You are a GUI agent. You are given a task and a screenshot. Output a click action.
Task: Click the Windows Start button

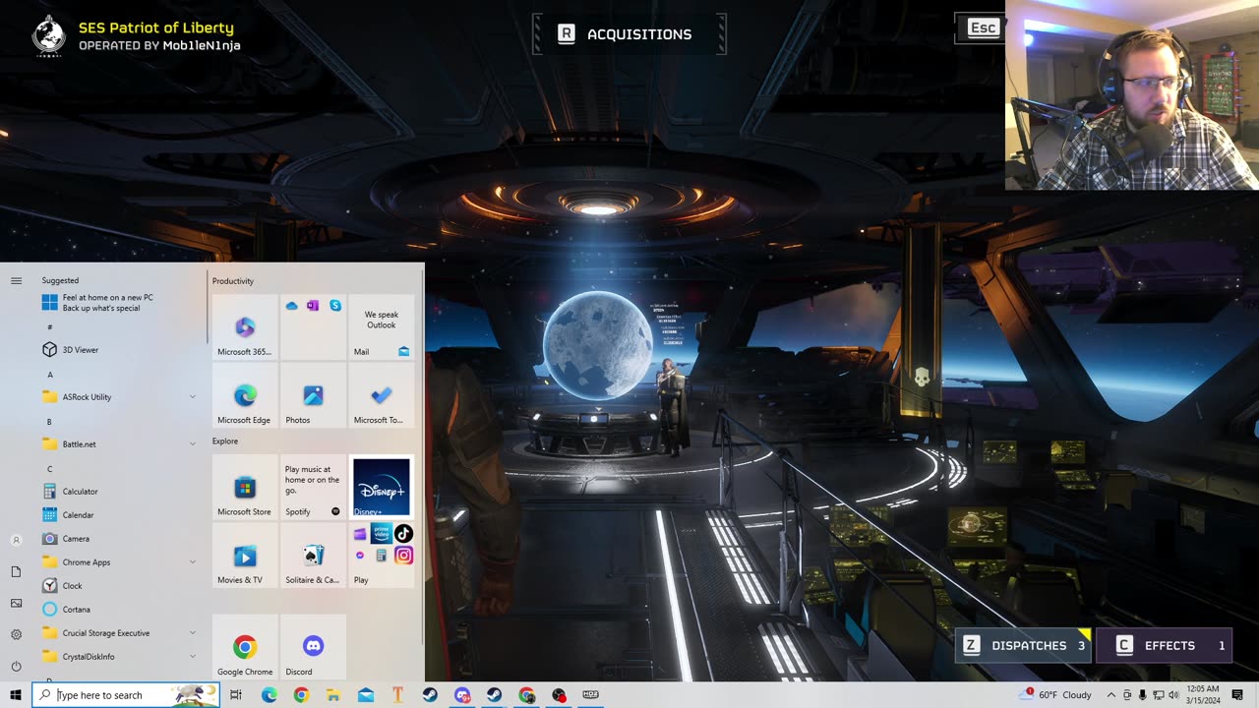(16, 695)
